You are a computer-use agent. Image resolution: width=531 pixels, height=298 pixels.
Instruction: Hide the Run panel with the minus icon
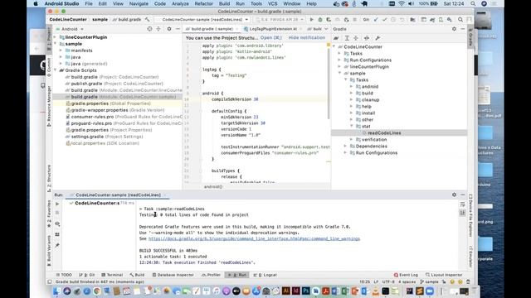pyautogui.click(x=463, y=195)
